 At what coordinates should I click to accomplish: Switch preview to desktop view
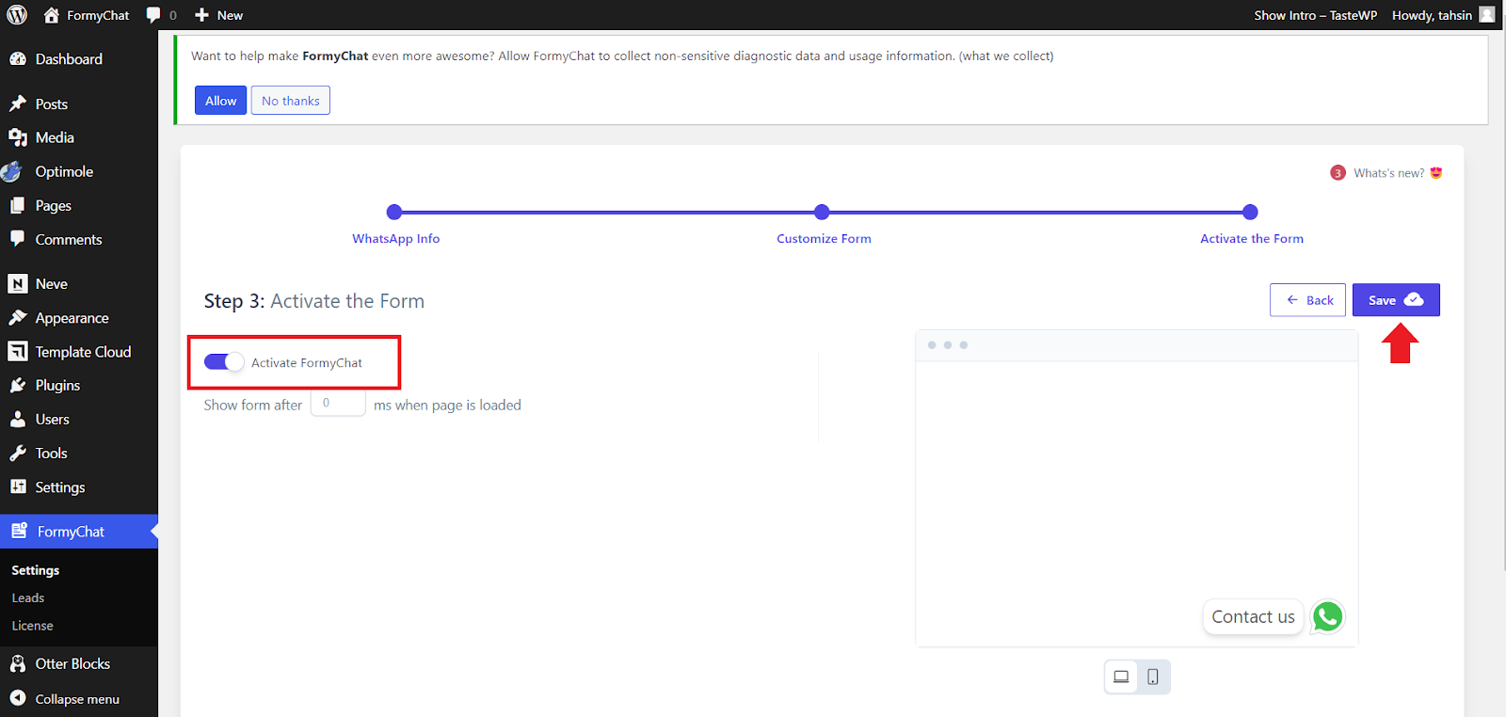coord(1121,677)
